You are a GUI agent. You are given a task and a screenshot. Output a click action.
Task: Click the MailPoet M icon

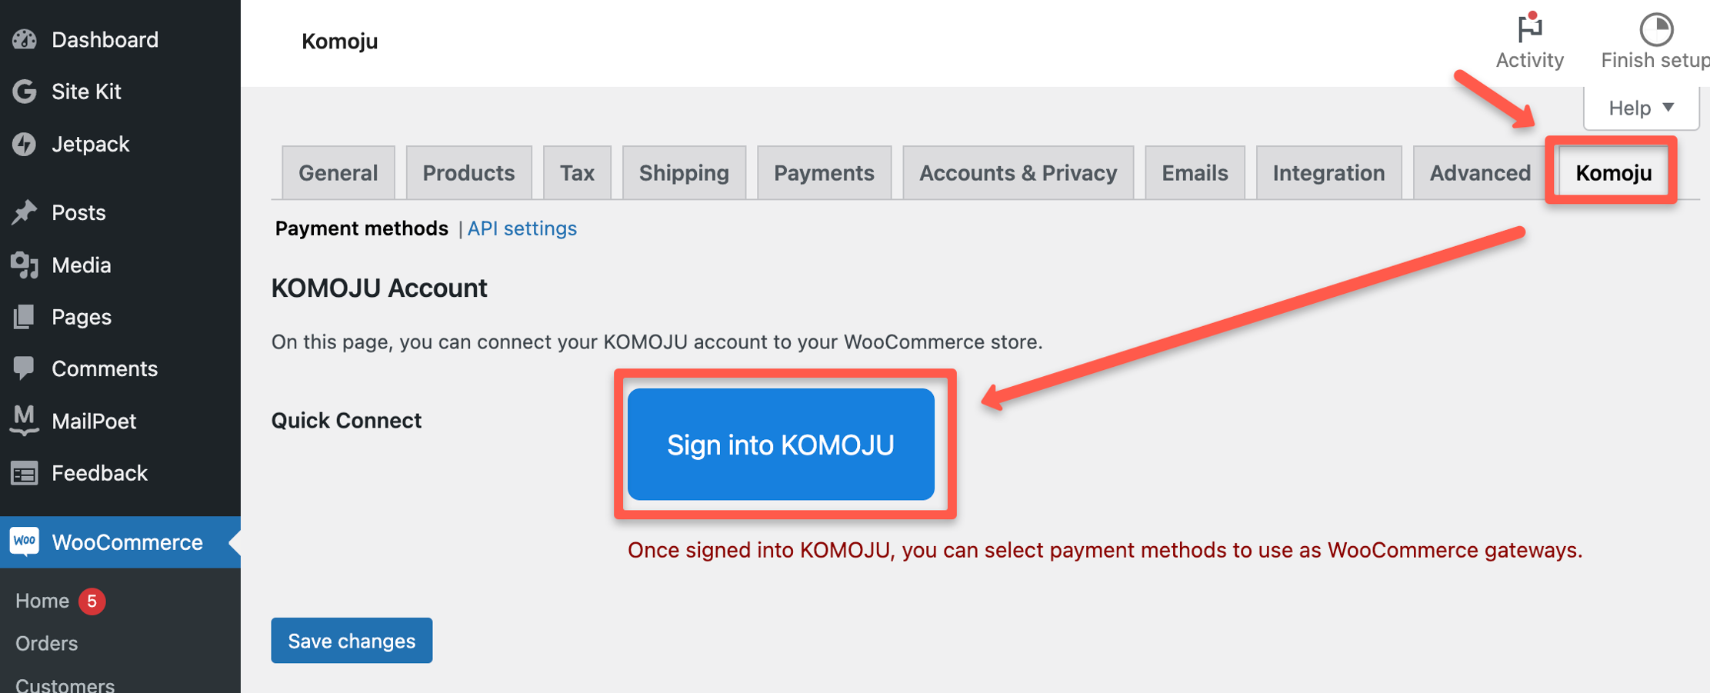tap(25, 420)
